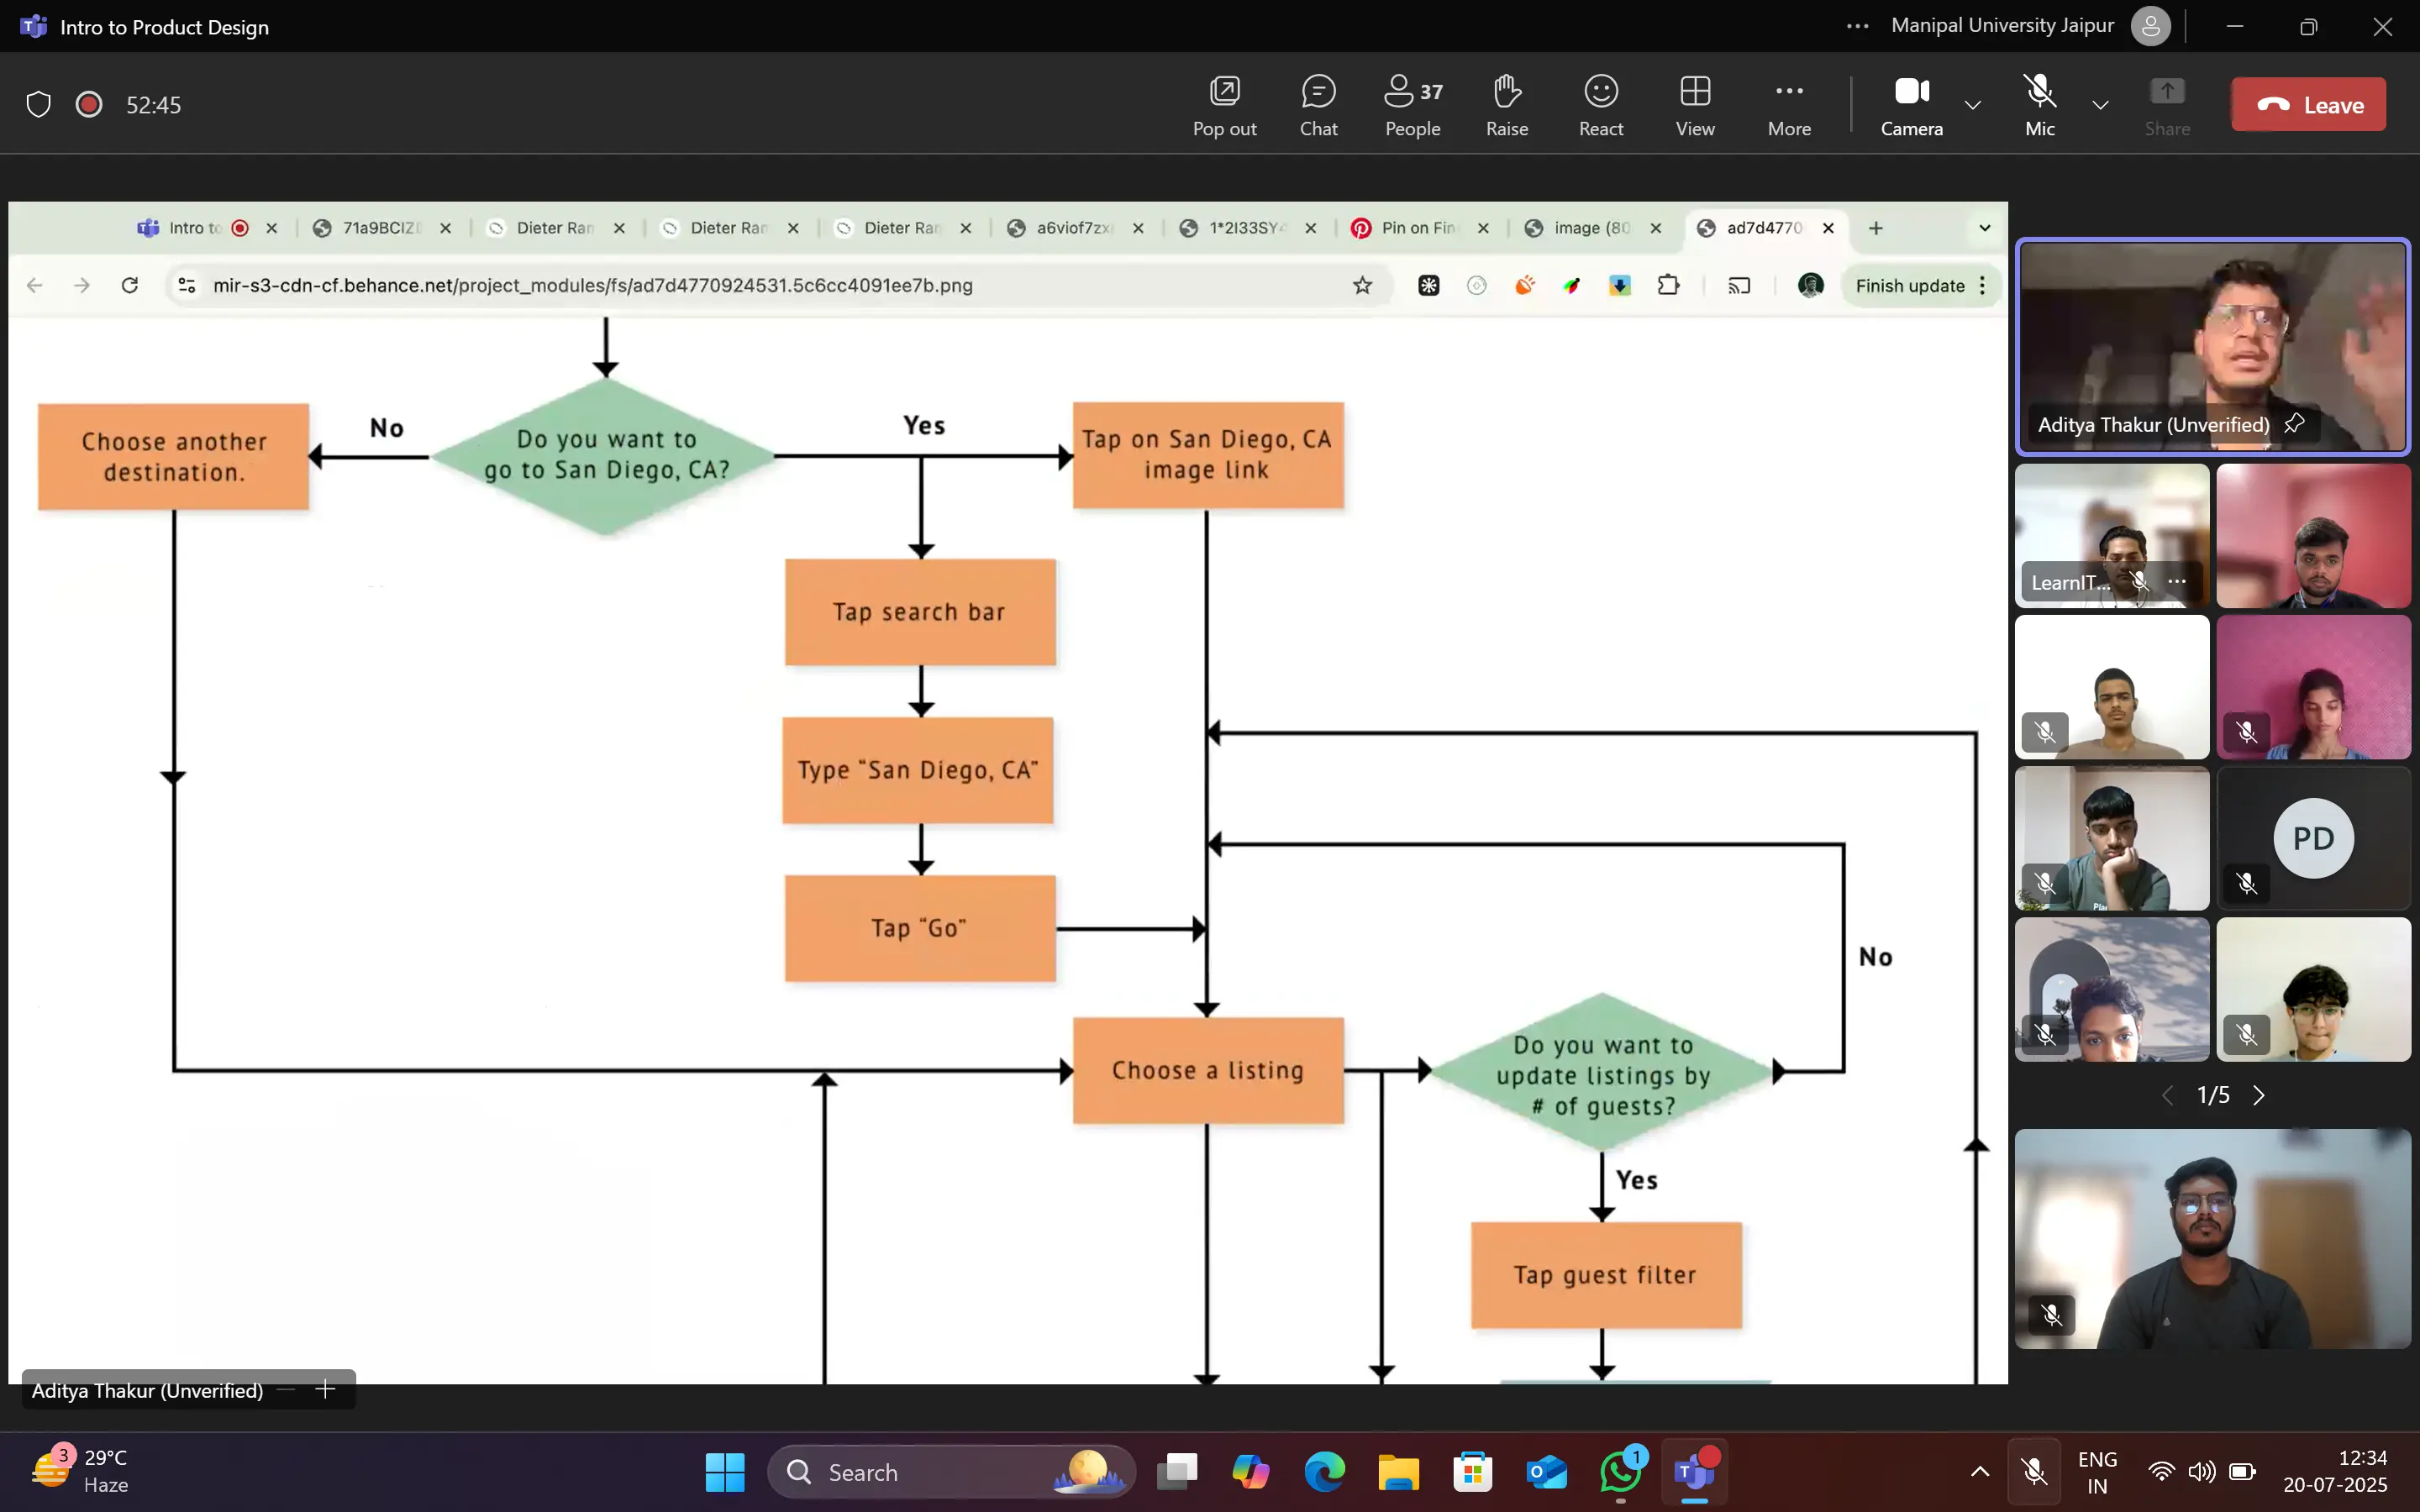The image size is (2420, 1512).
Task: Show the People list with 37 participants
Action: pos(1411,103)
